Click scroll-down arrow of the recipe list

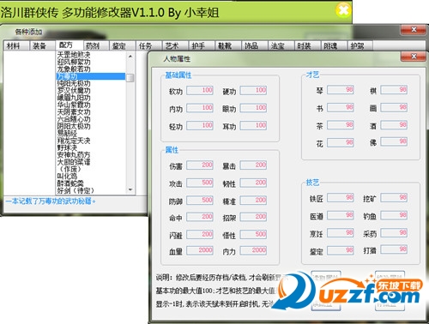click(x=130, y=189)
